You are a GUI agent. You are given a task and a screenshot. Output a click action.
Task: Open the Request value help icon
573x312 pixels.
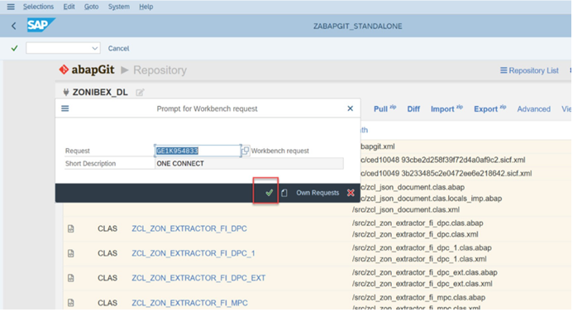(x=246, y=151)
